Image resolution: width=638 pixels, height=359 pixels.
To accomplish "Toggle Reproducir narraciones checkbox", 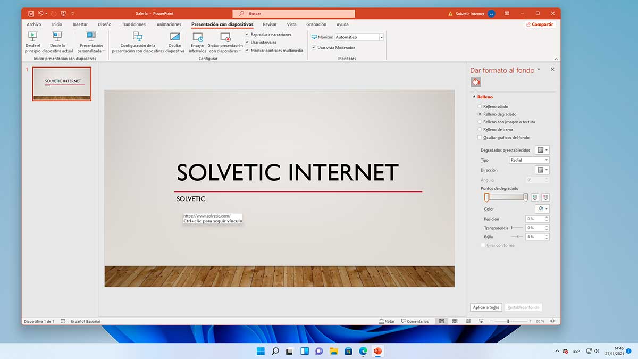I will [x=247, y=35].
